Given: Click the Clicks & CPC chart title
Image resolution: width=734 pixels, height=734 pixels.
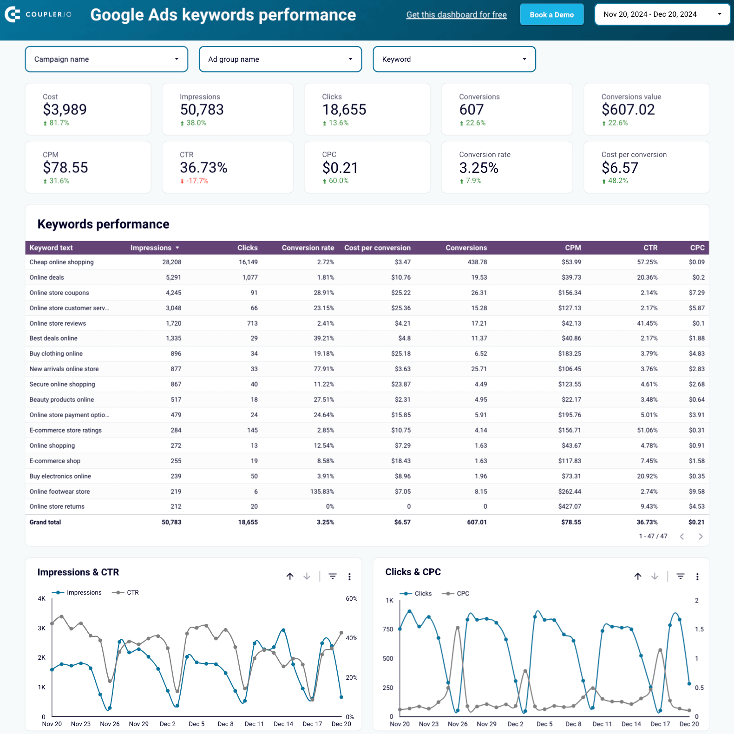Looking at the screenshot, I should (413, 572).
